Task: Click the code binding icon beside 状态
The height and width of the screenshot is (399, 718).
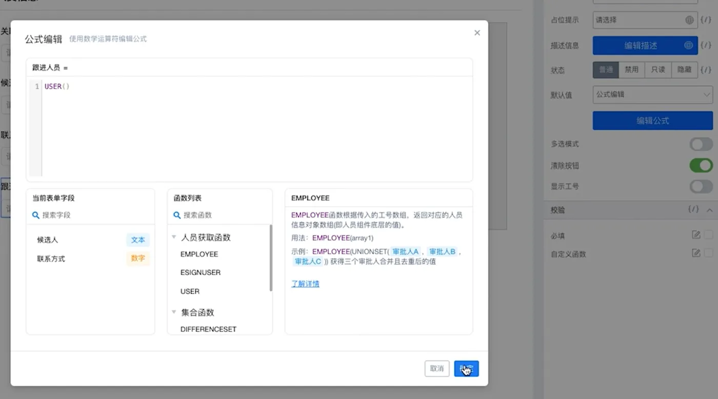Action: 706,70
